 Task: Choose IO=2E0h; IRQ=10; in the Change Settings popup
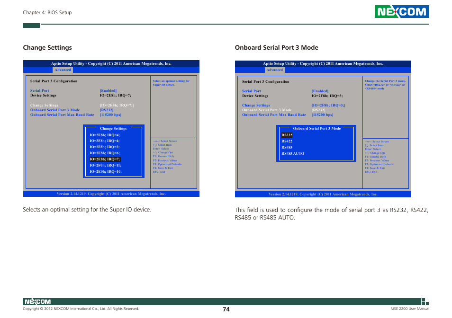[106, 171]
